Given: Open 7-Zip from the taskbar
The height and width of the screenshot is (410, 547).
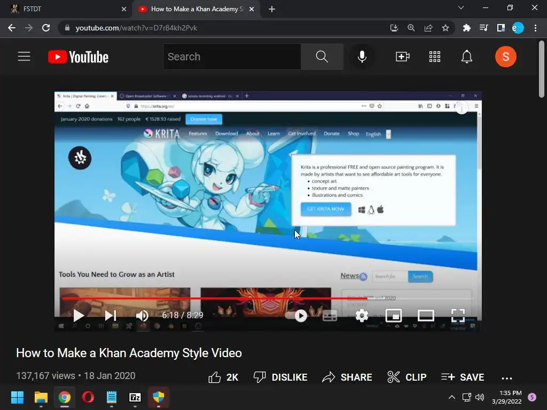Looking at the screenshot, I should [135, 397].
